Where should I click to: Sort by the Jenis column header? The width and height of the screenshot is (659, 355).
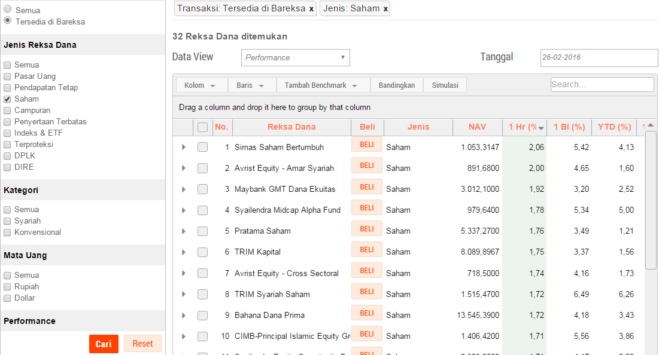point(418,127)
